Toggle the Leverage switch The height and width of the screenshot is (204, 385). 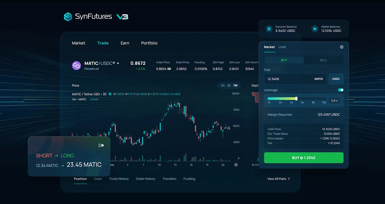click(x=341, y=90)
